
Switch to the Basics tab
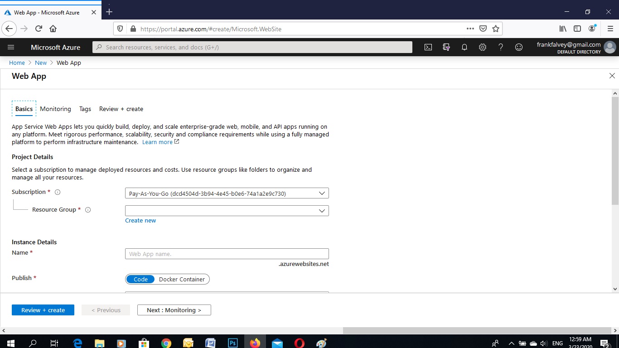tap(24, 109)
